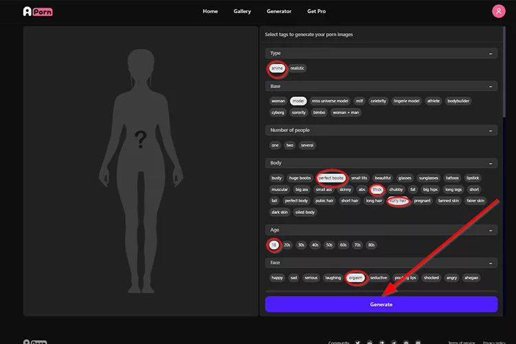Click the purple Generate button
This screenshot has height=344, width=516.
[381, 305]
